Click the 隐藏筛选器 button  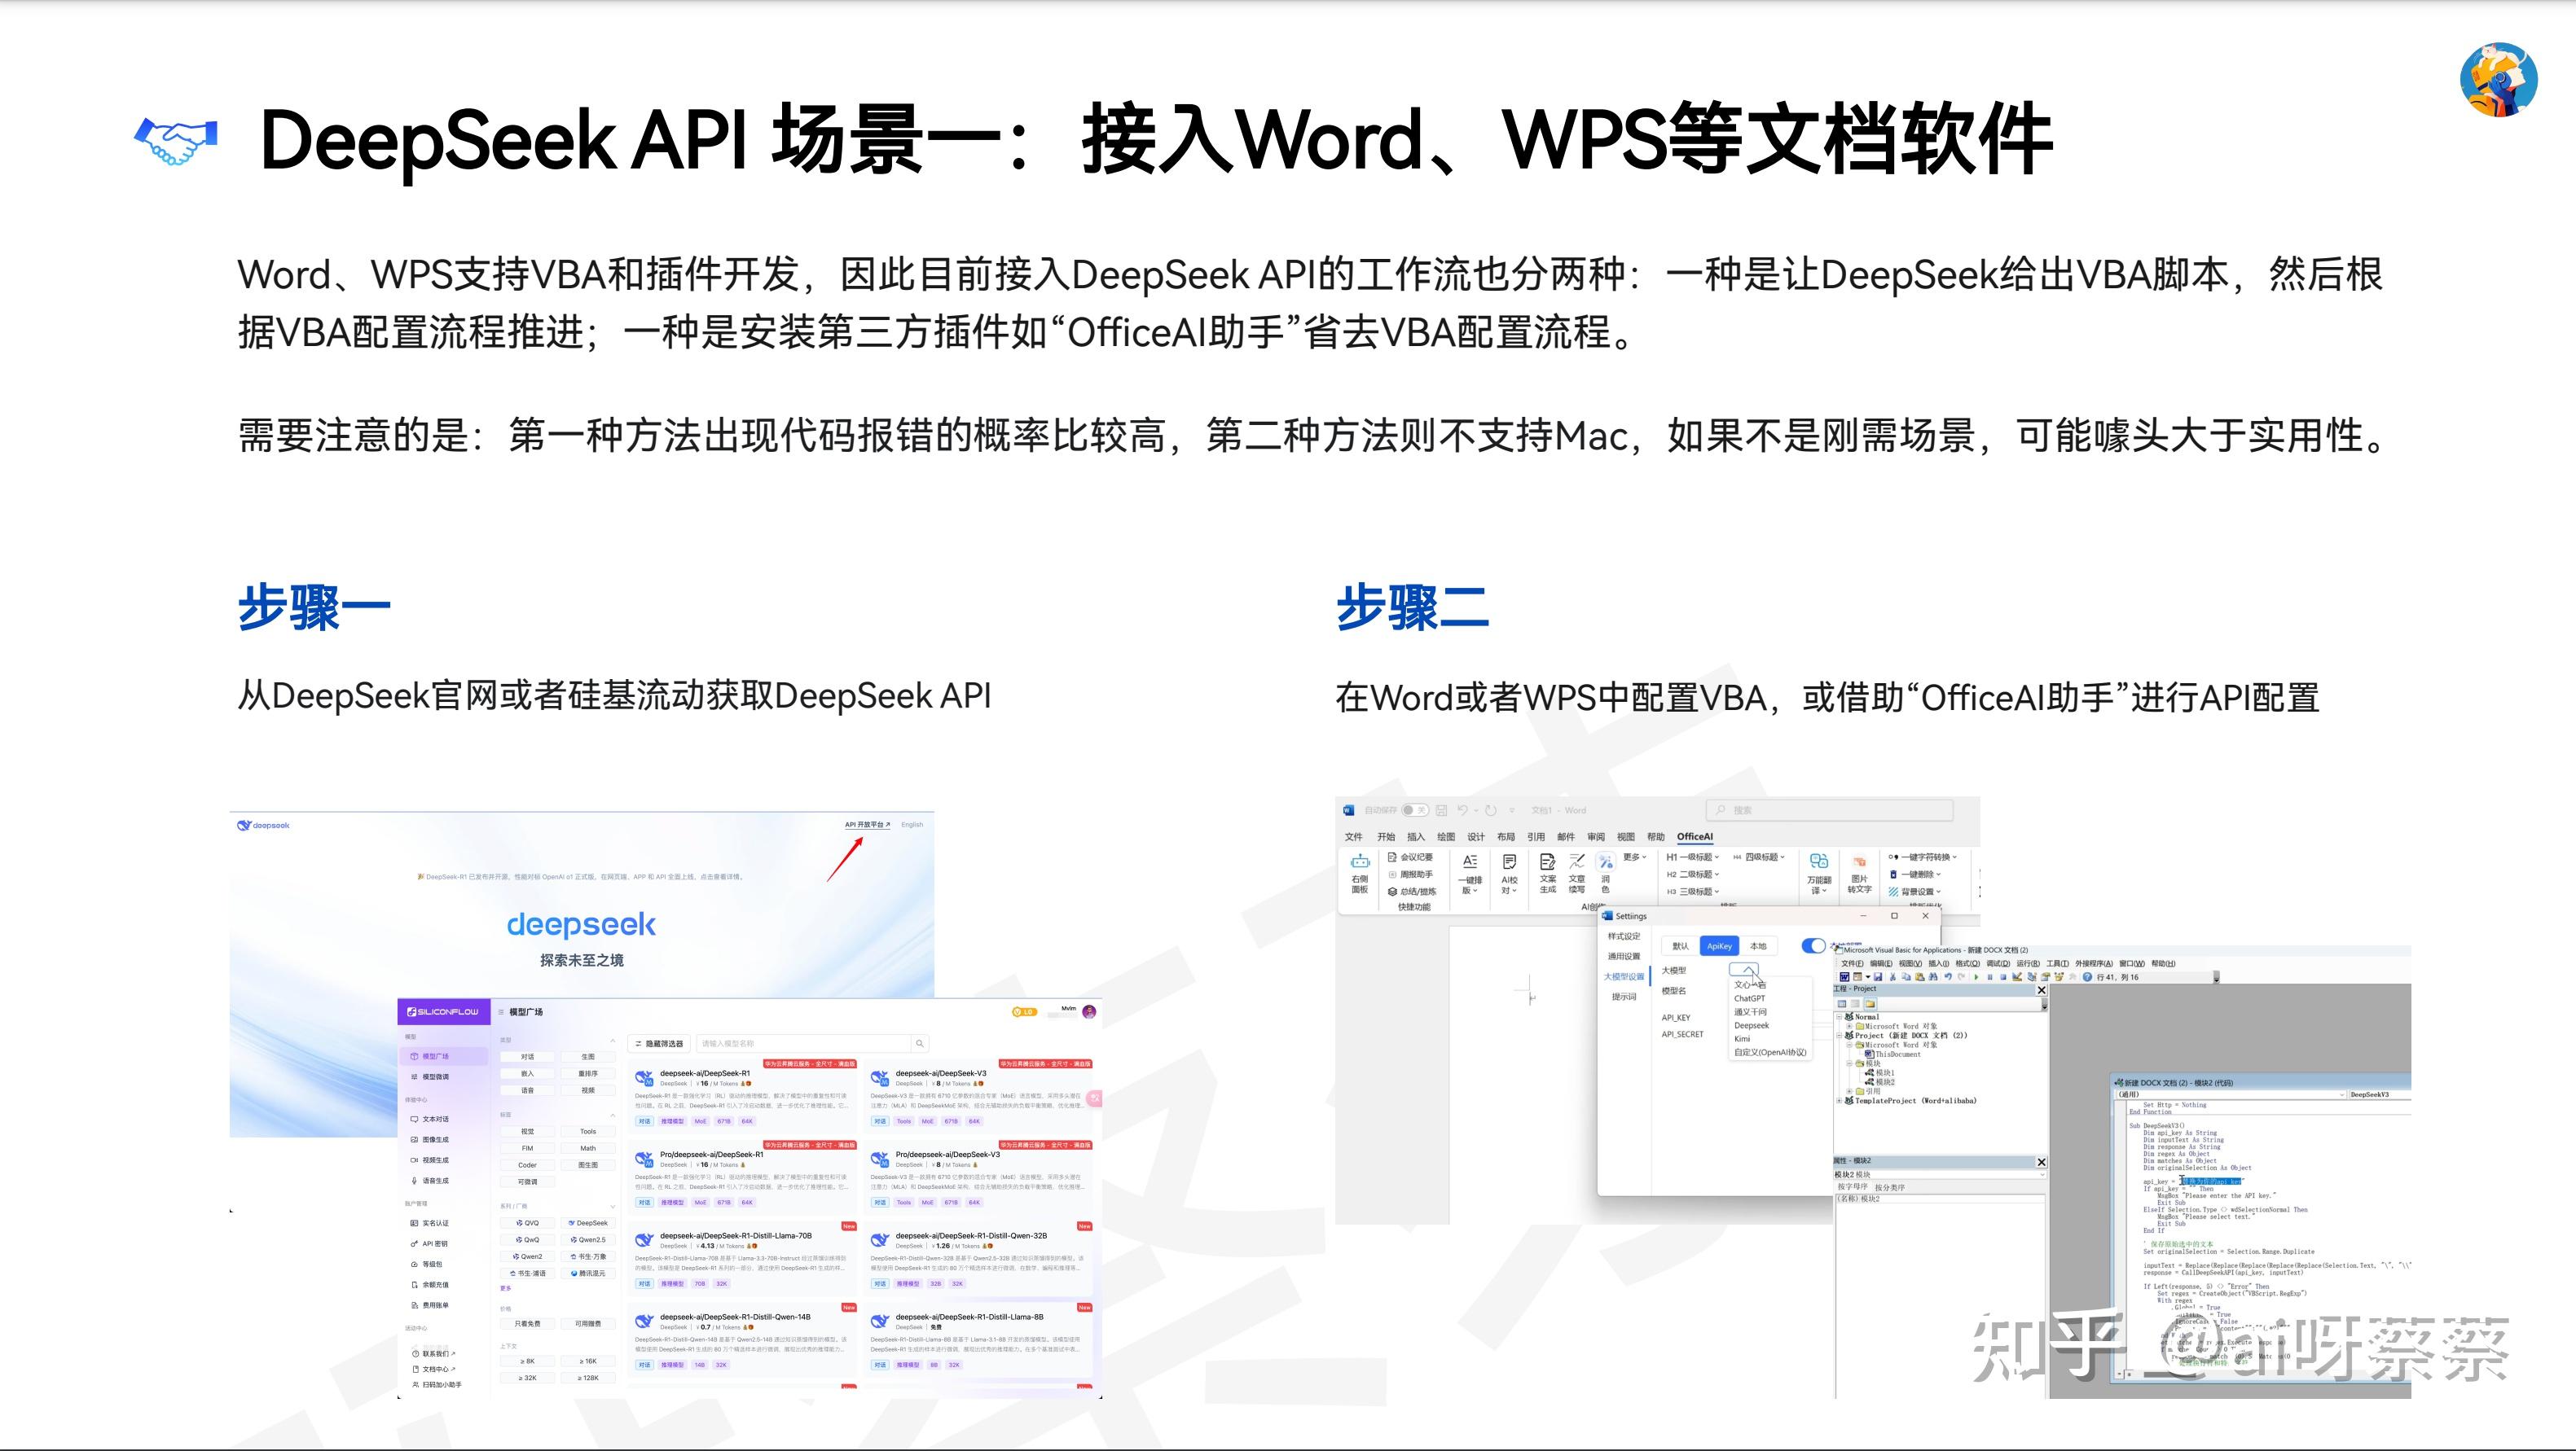659,1043
